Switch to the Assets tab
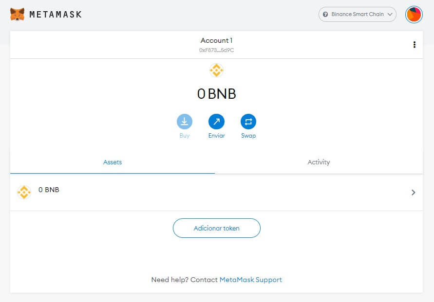This screenshot has width=434, height=302. coord(113,162)
